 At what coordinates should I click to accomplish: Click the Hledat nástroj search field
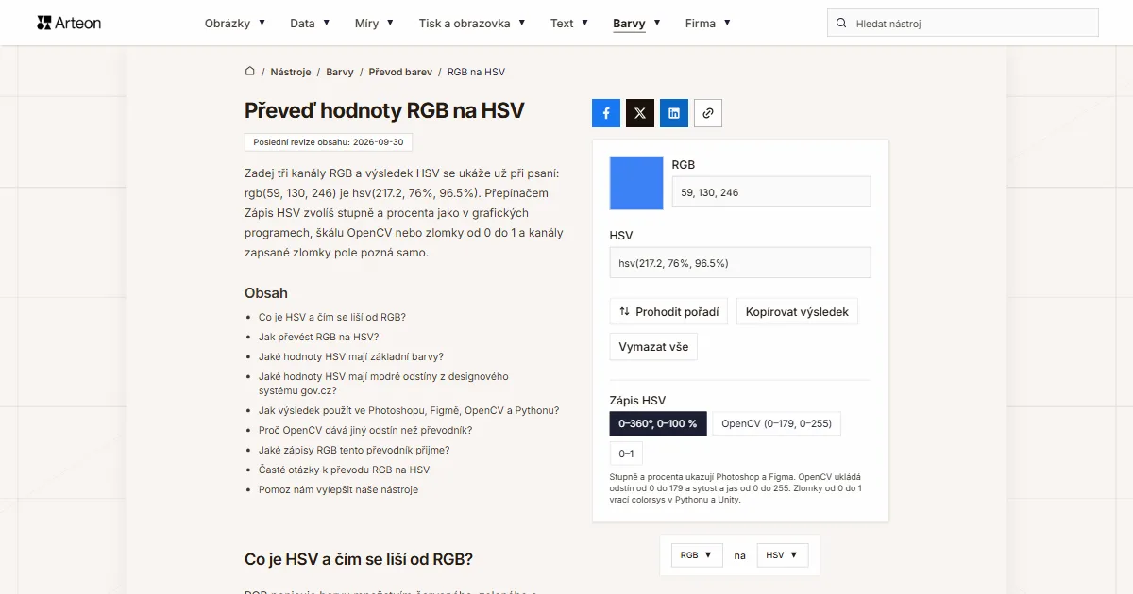[963, 23]
